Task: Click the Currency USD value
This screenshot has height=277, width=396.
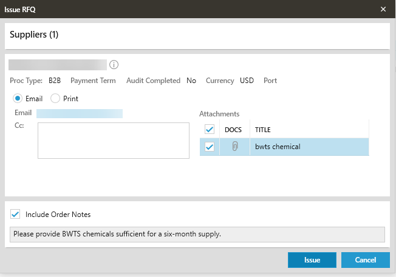Action: click(247, 81)
